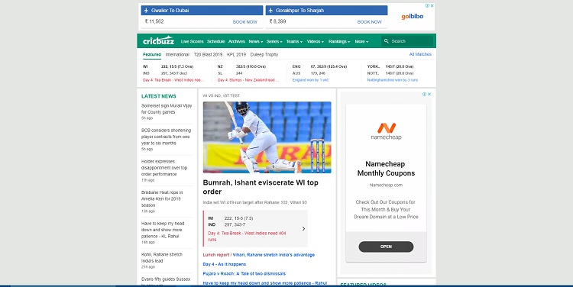Read BCB considers shortening player contracts news

[167, 137]
